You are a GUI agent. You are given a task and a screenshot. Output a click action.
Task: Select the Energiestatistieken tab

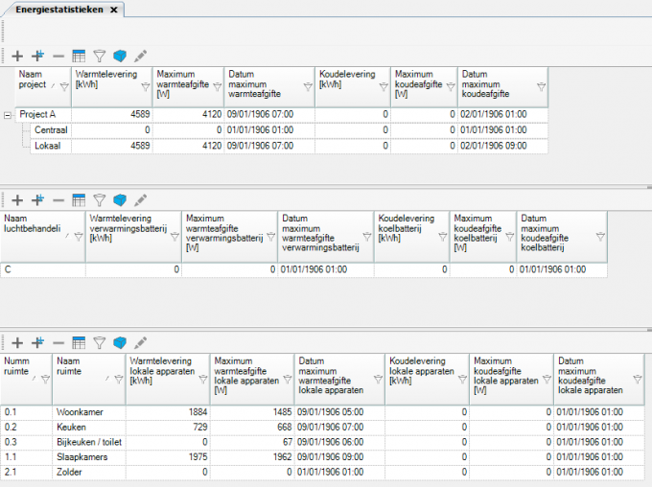(58, 9)
